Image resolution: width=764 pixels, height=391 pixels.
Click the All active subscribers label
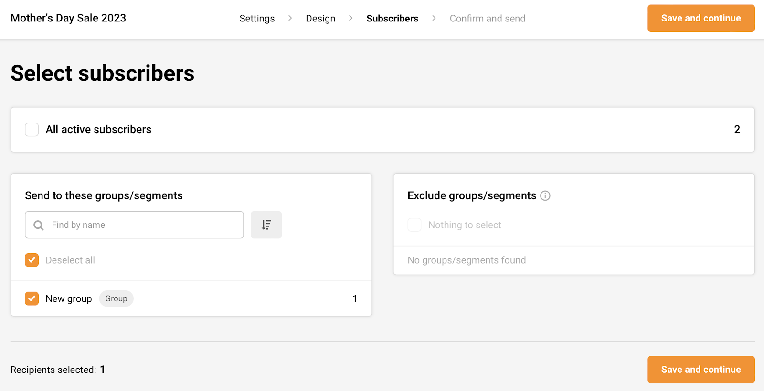(98, 130)
